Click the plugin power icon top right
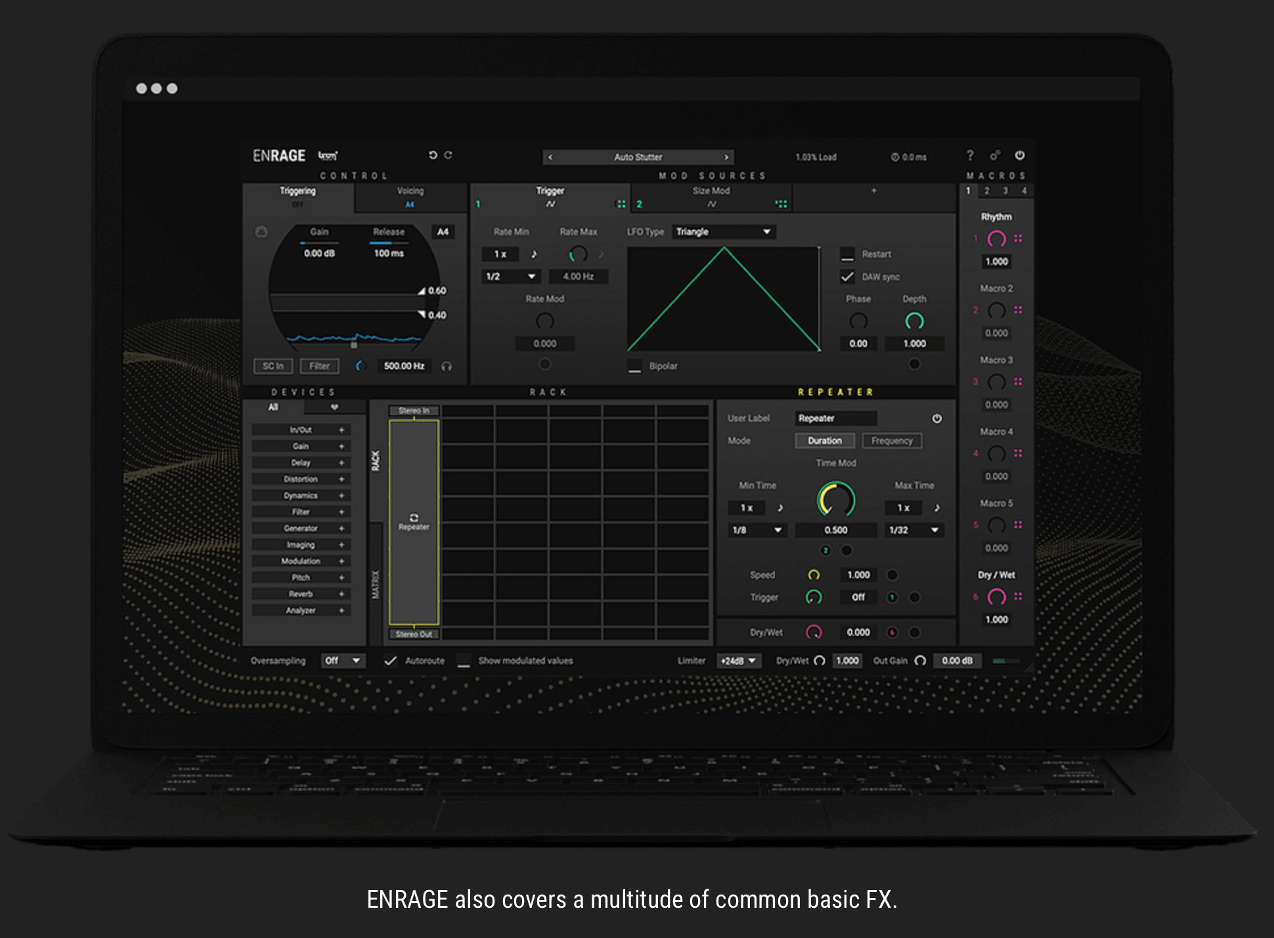 click(x=1019, y=155)
